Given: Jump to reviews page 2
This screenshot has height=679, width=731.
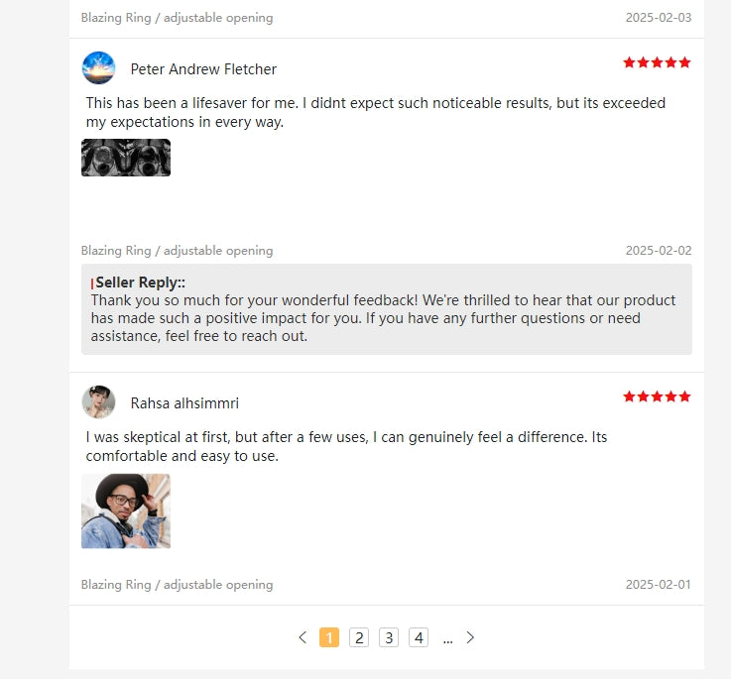Looking at the screenshot, I should (x=359, y=637).
